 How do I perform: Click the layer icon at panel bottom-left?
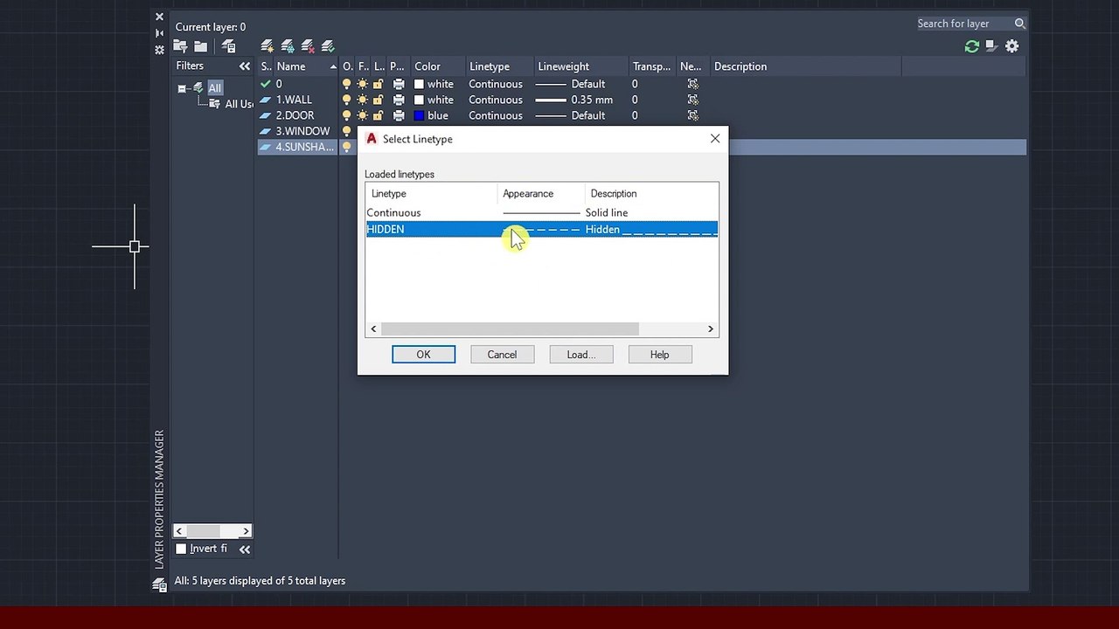click(x=159, y=585)
